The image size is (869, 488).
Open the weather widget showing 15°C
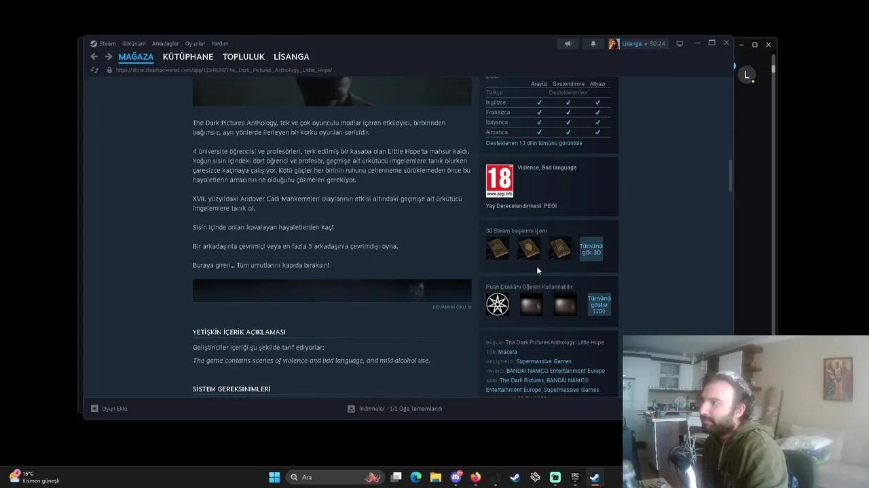point(35,477)
